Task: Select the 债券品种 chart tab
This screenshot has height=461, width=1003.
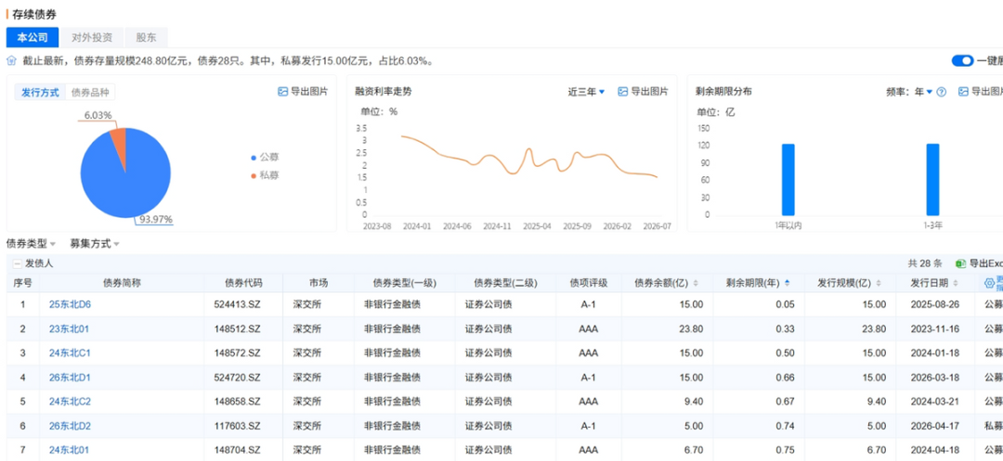Action: click(x=90, y=93)
